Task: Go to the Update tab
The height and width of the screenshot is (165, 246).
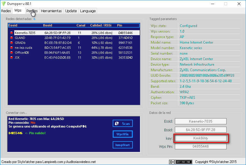Action: point(71,11)
